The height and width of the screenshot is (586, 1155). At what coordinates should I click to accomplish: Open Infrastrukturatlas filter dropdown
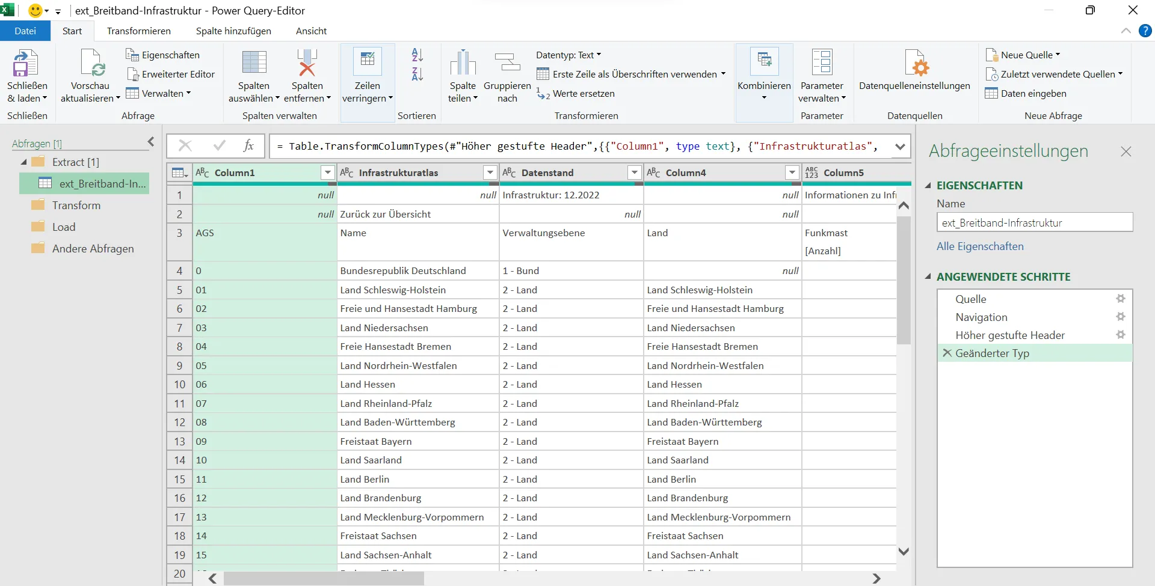(x=490, y=172)
